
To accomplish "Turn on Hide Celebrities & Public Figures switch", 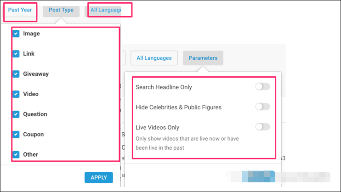I will tap(262, 107).
